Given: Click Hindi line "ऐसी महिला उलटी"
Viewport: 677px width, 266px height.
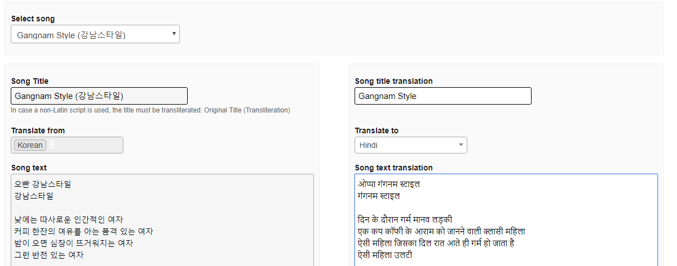Looking at the screenshot, I should 384,255.
